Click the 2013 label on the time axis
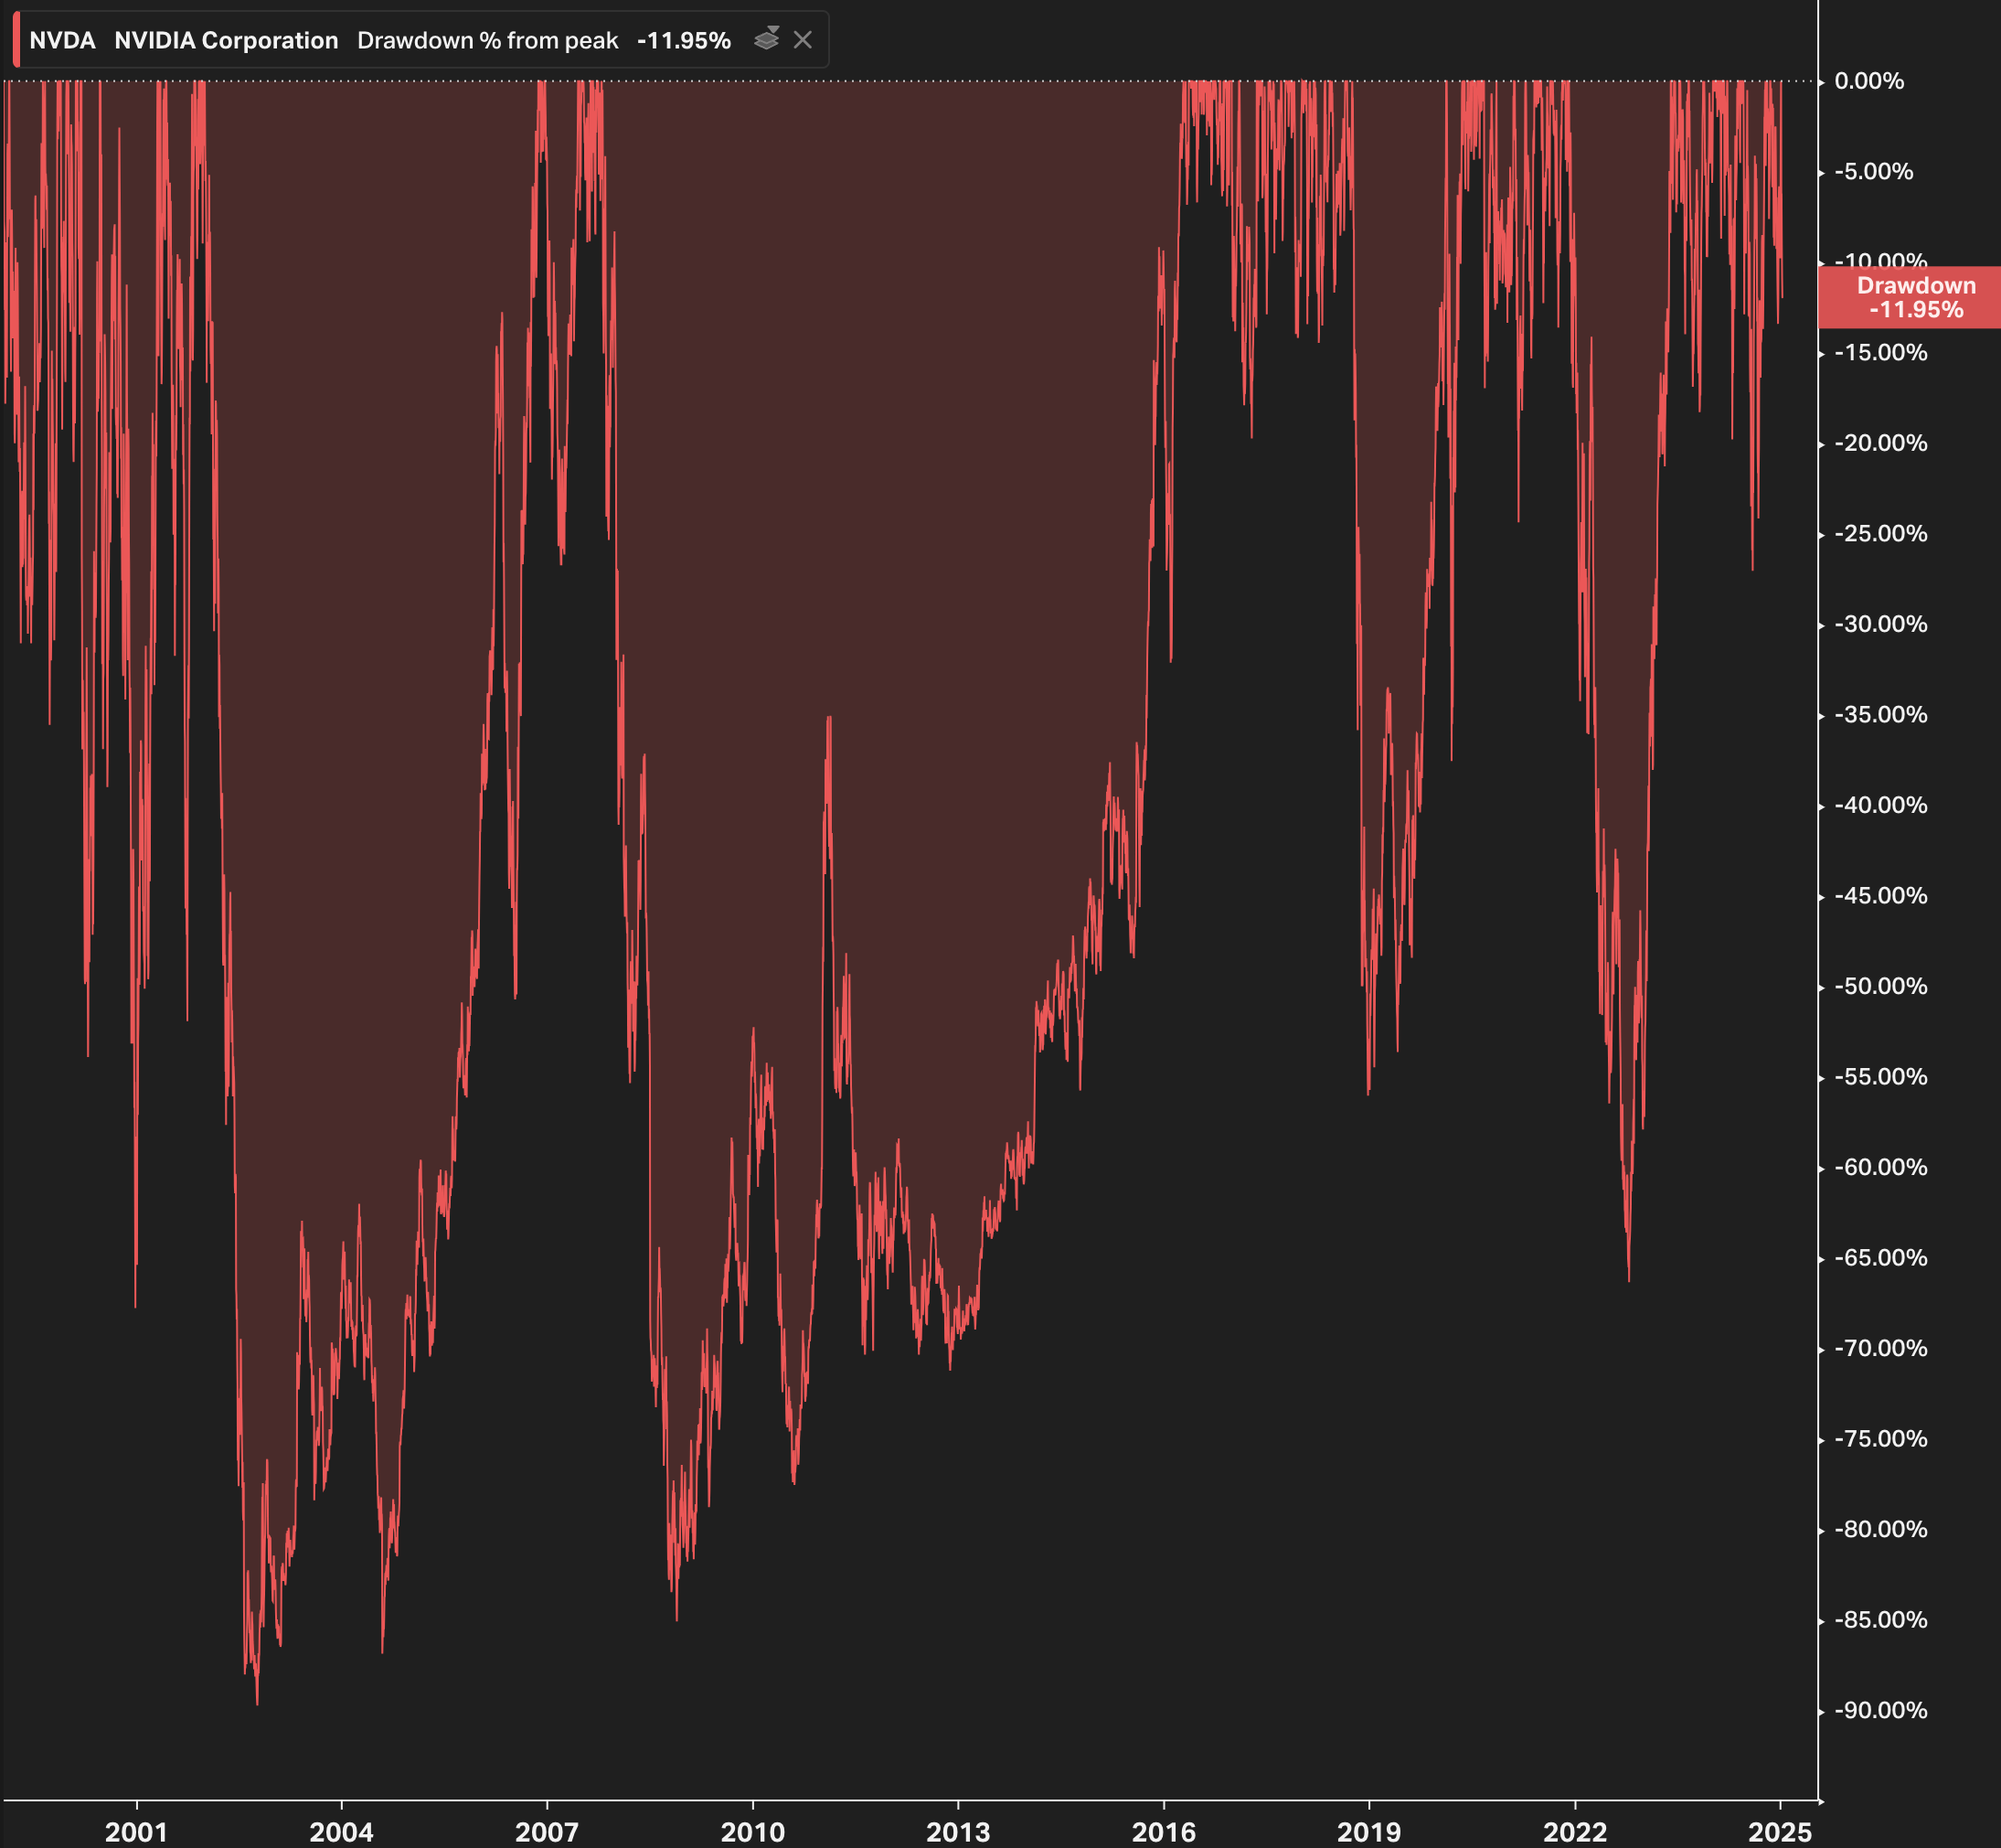 tap(957, 1832)
